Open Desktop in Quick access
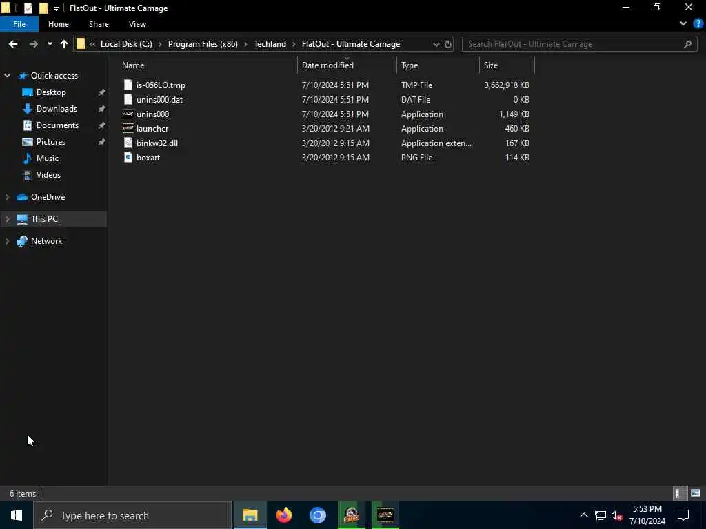The image size is (706, 529). (51, 92)
